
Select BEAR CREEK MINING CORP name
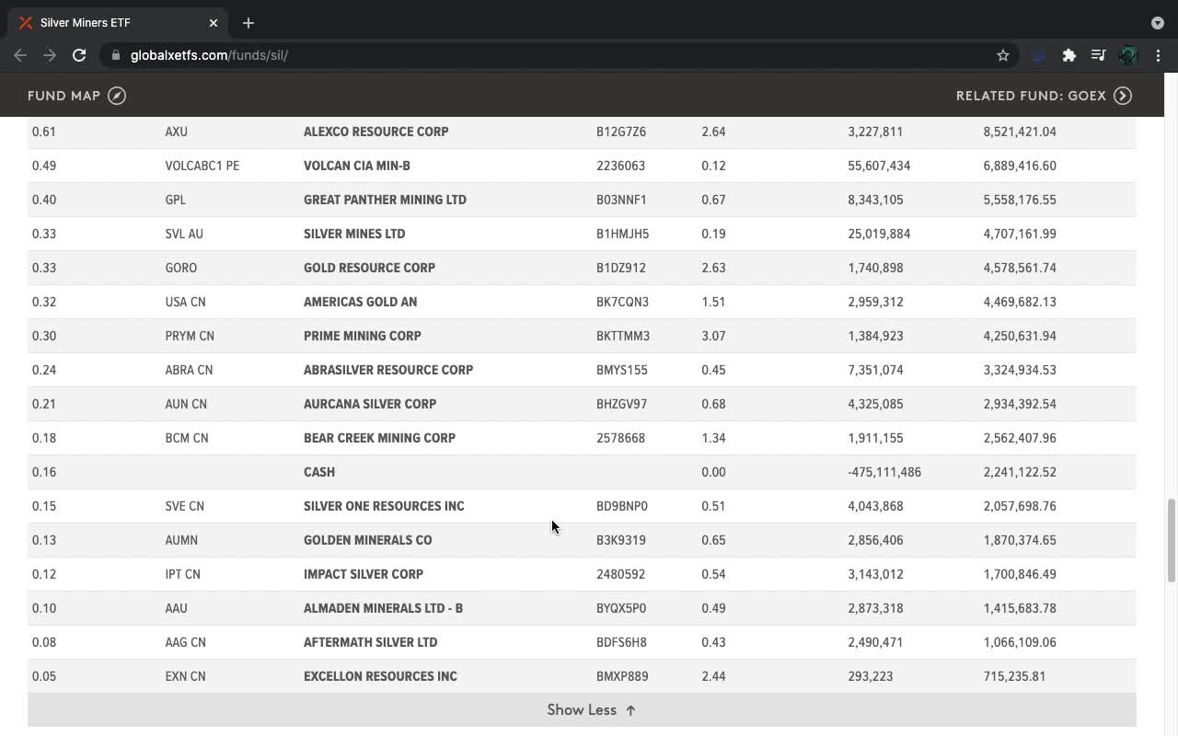[x=379, y=438]
